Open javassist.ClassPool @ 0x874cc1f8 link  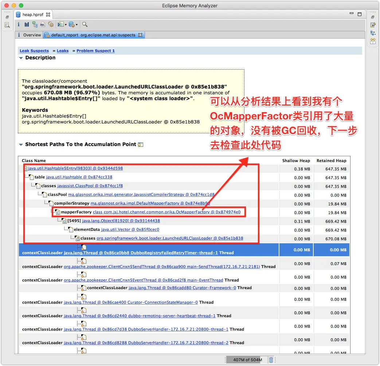click(x=90, y=186)
